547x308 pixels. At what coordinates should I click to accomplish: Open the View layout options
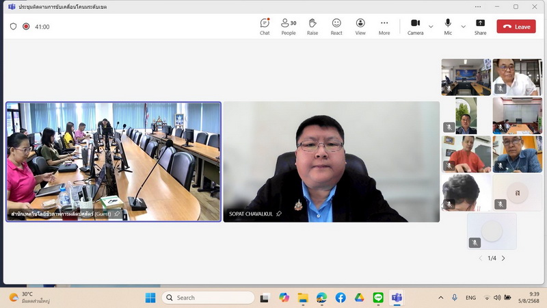pos(360,26)
